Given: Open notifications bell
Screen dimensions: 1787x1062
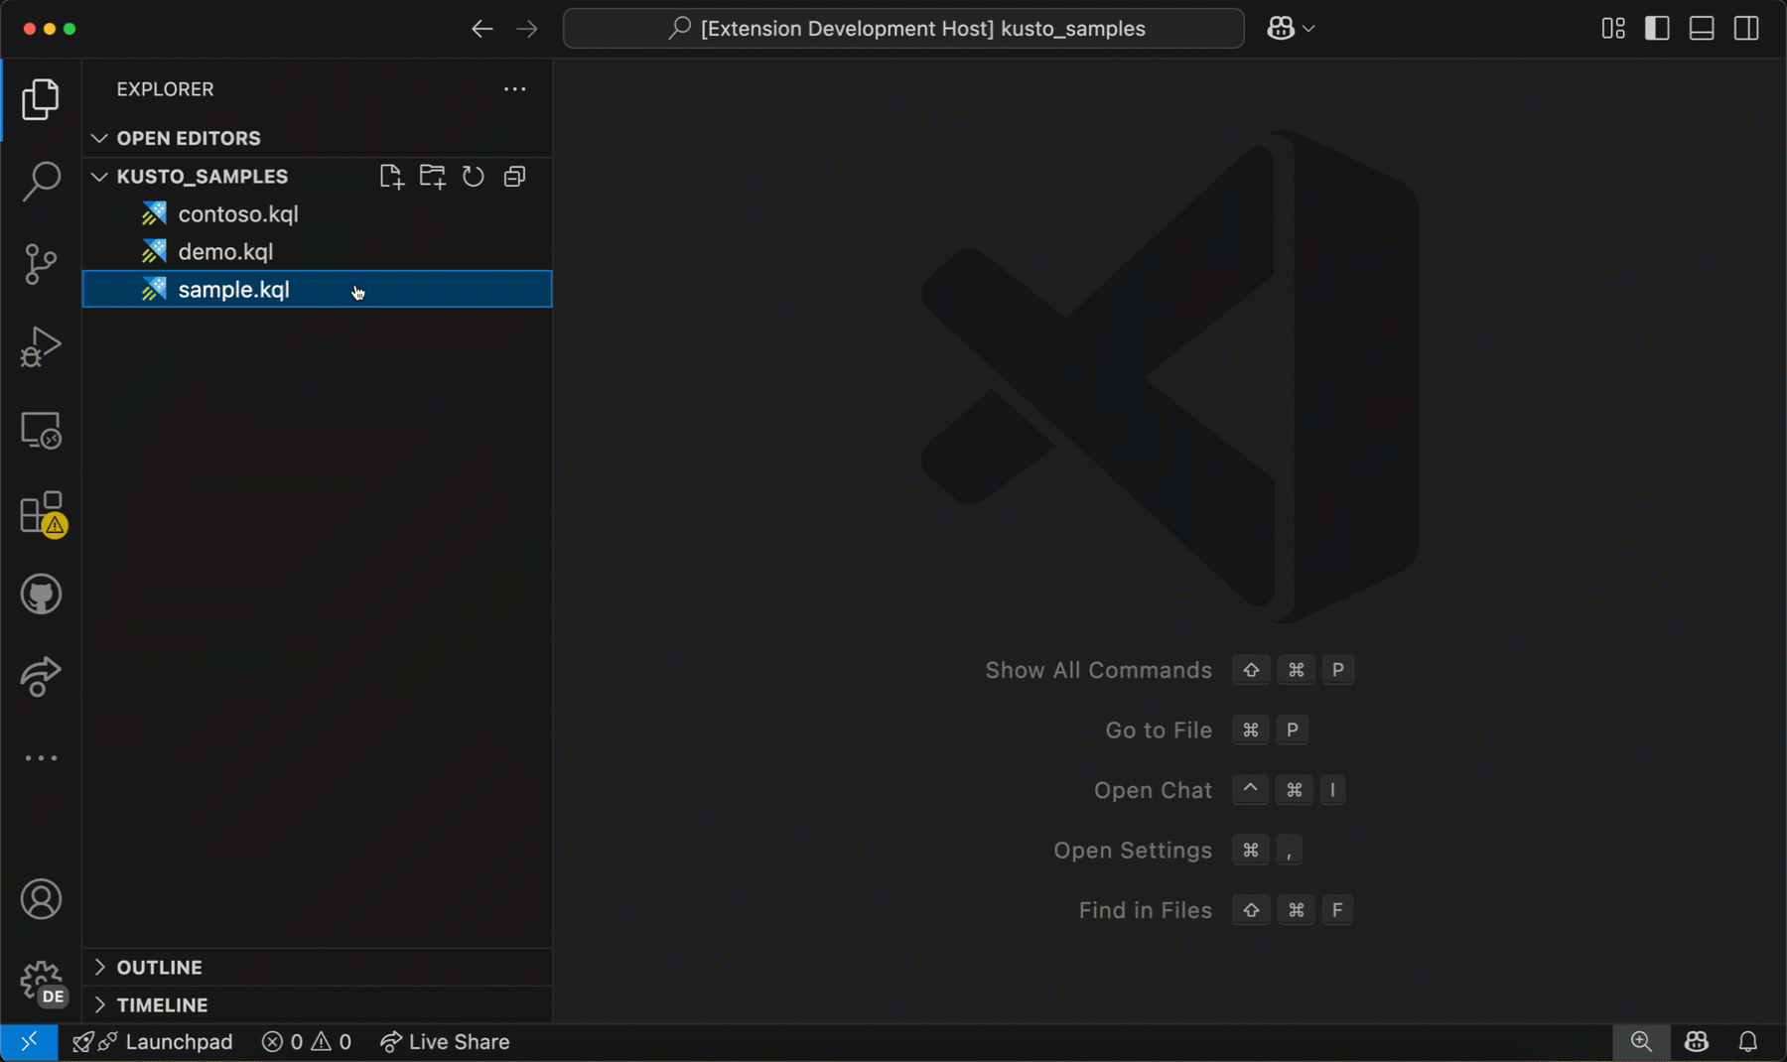Looking at the screenshot, I should tap(1748, 1042).
